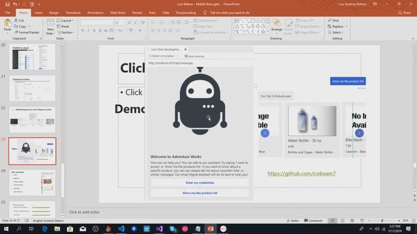Go to the Slide Show tab
This screenshot has height=234, width=417.
click(x=118, y=13)
